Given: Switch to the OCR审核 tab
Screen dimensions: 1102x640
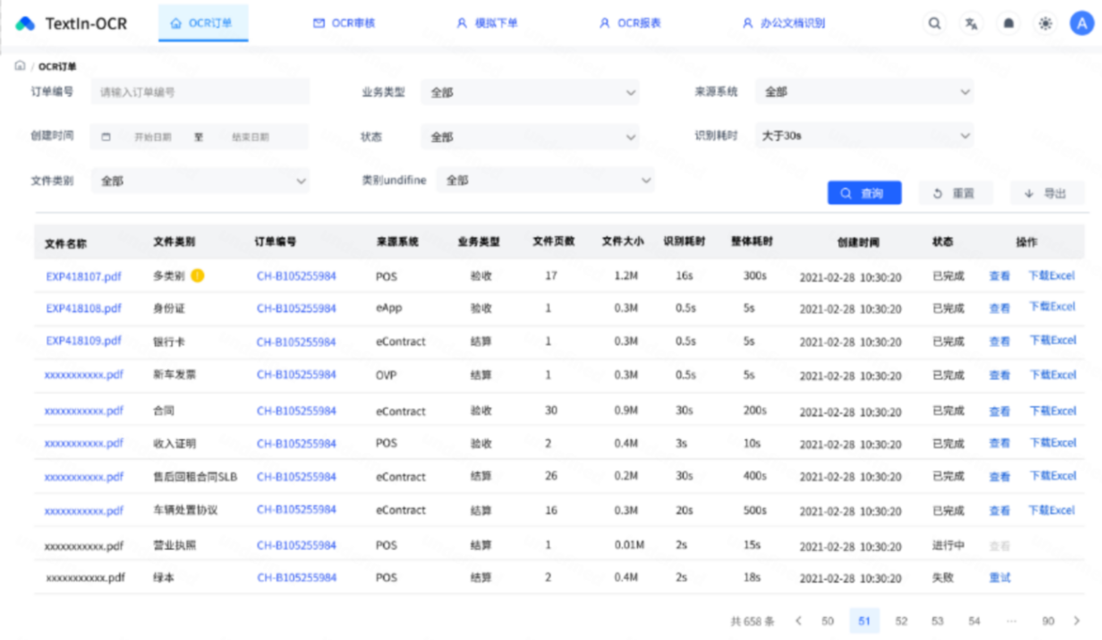Looking at the screenshot, I should tap(344, 23).
